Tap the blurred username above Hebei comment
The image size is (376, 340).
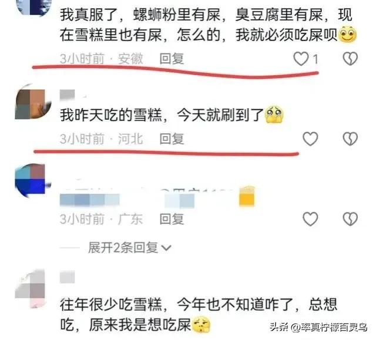point(68,95)
